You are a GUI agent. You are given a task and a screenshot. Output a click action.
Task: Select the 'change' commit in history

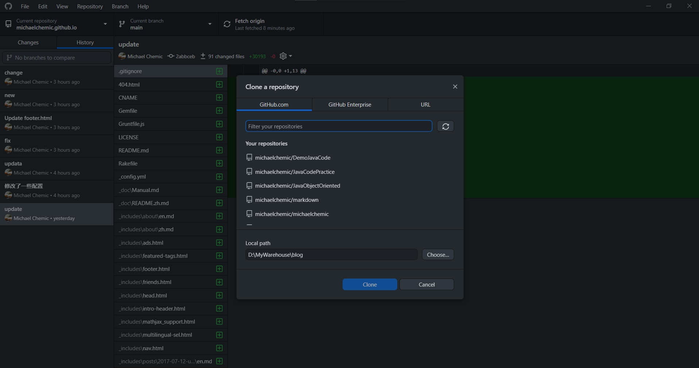point(57,77)
